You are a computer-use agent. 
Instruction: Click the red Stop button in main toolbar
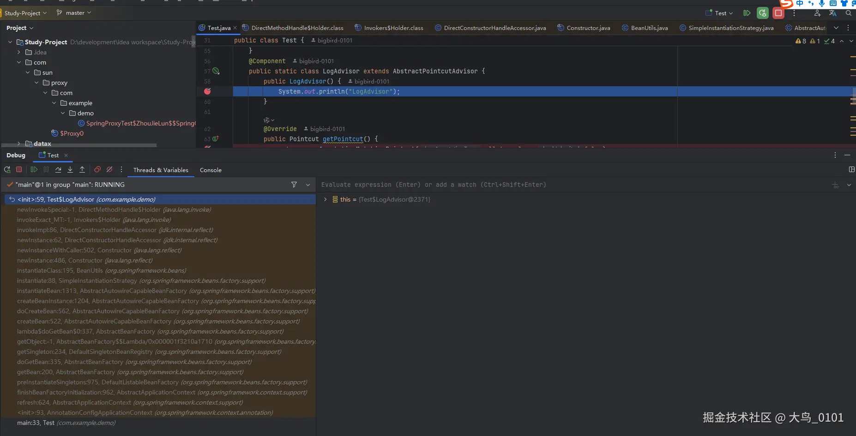coord(778,13)
